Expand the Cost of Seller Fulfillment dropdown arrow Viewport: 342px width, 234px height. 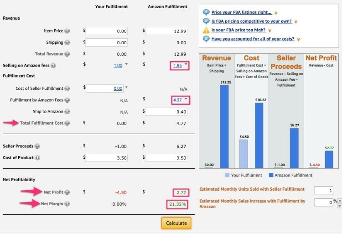[x=126, y=88]
